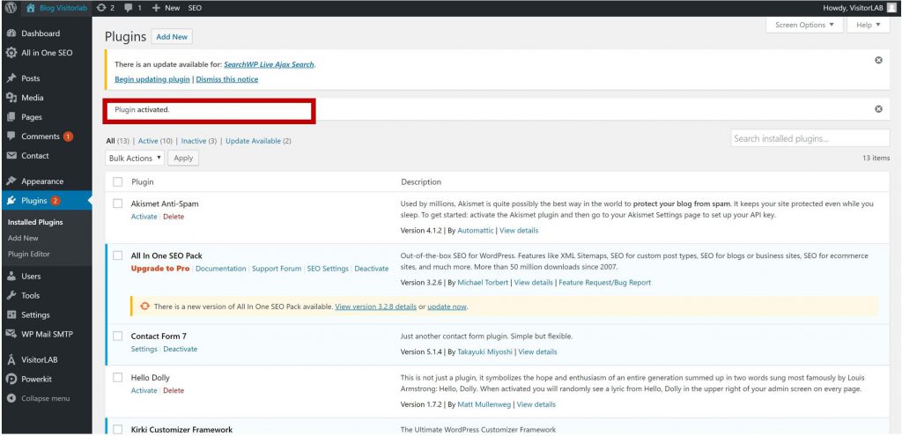
Task: Check the Hello Dolly checkbox
Action: point(118,377)
